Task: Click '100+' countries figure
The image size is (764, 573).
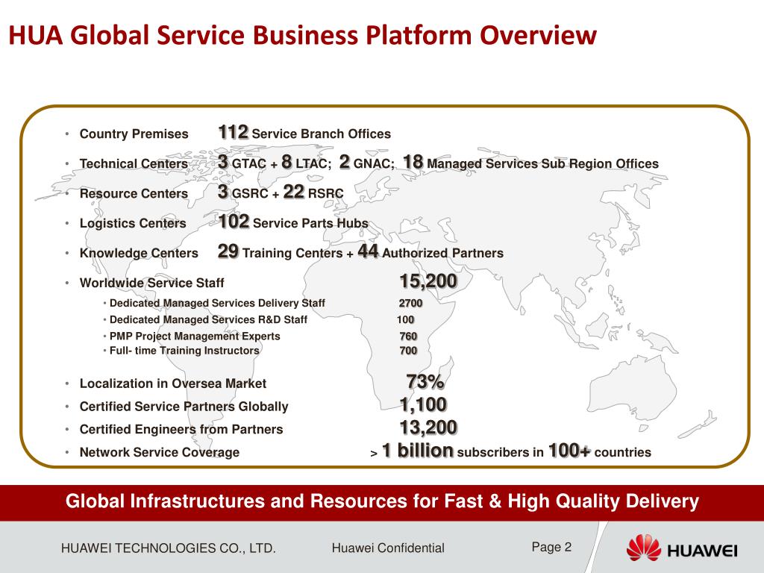Action: pyautogui.click(x=569, y=451)
